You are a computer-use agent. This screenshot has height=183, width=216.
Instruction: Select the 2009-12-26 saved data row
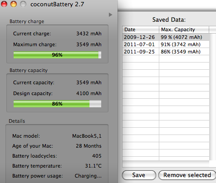(x=166, y=37)
